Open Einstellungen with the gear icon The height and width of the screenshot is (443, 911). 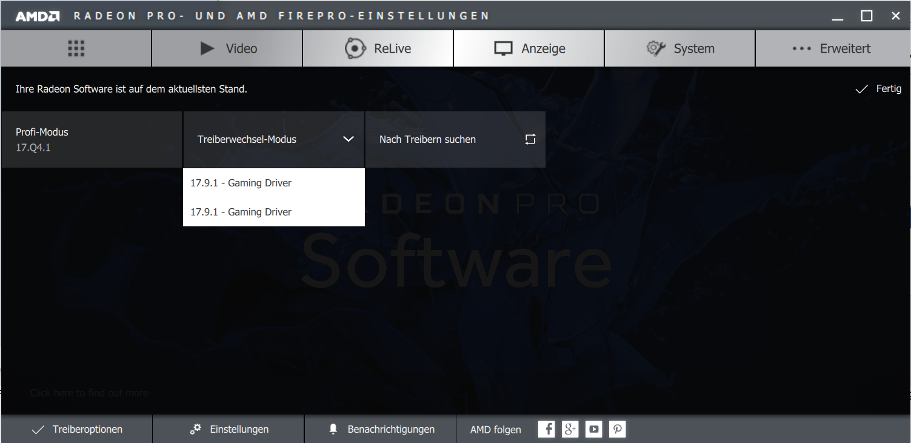pyautogui.click(x=229, y=429)
